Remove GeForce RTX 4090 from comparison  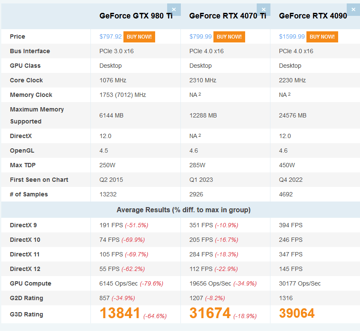[353, 10]
